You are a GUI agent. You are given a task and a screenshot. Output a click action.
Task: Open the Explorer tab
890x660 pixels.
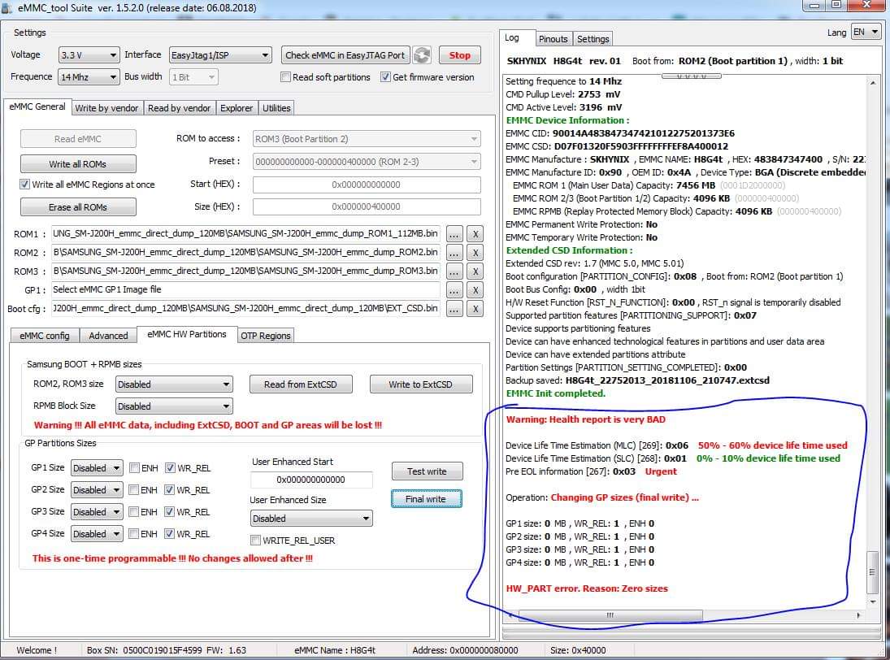(237, 108)
